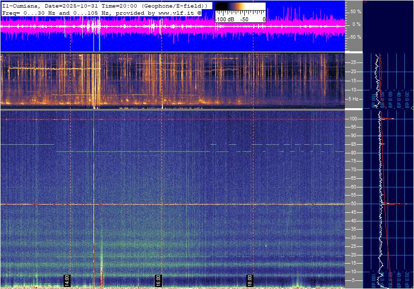The image size is (414, 289).
Task: Select the 50 % amplitude axis label
Action: click(355, 11)
